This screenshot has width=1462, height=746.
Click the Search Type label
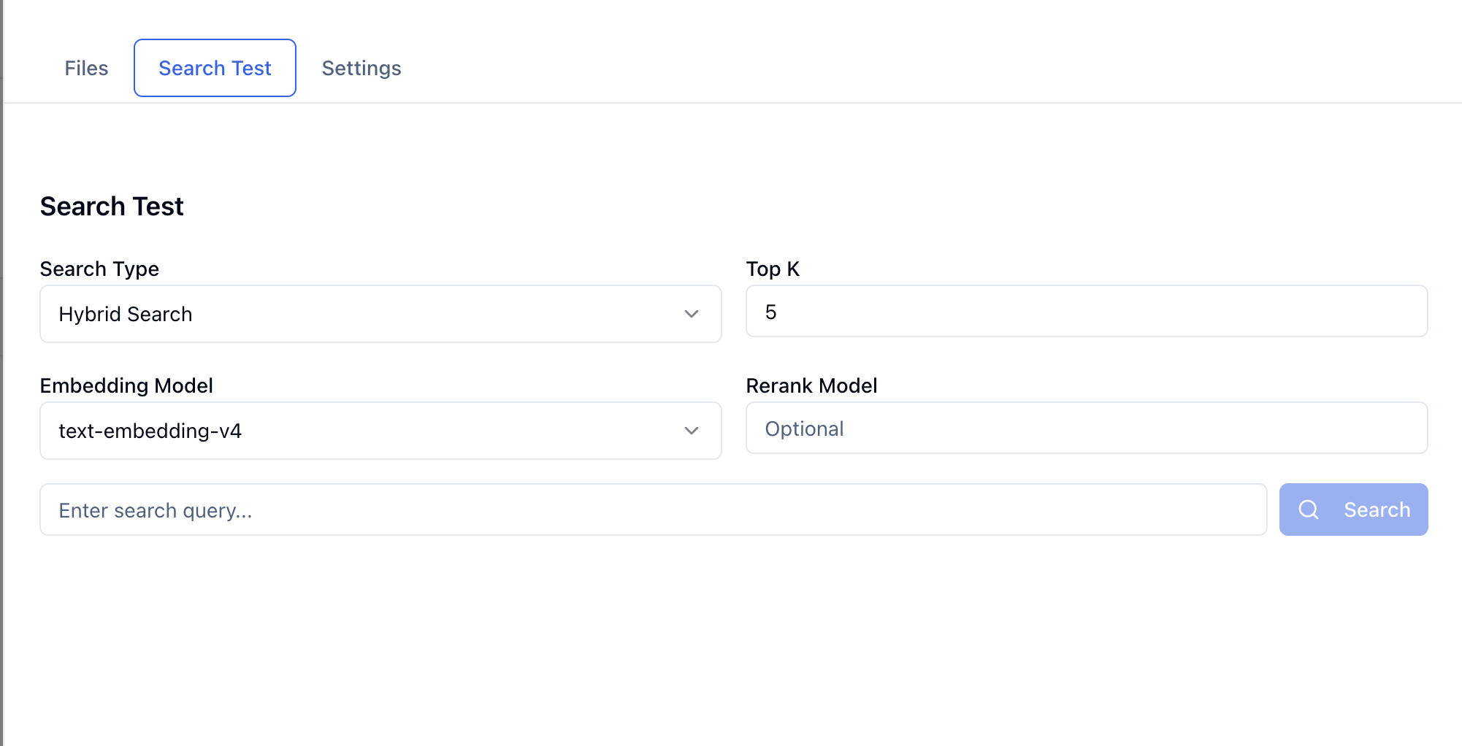99,269
